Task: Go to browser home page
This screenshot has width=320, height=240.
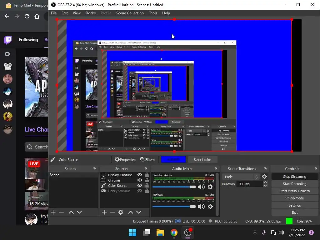Action: [x=37, y=16]
